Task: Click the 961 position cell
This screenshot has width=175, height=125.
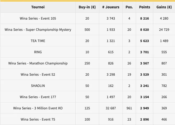Action: (x=129, y=108)
